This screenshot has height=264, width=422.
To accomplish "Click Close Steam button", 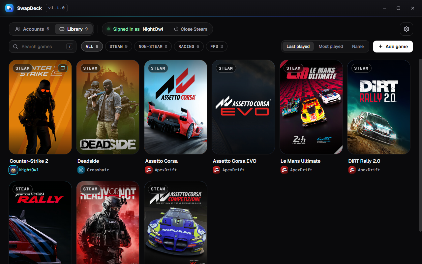I will point(191,29).
